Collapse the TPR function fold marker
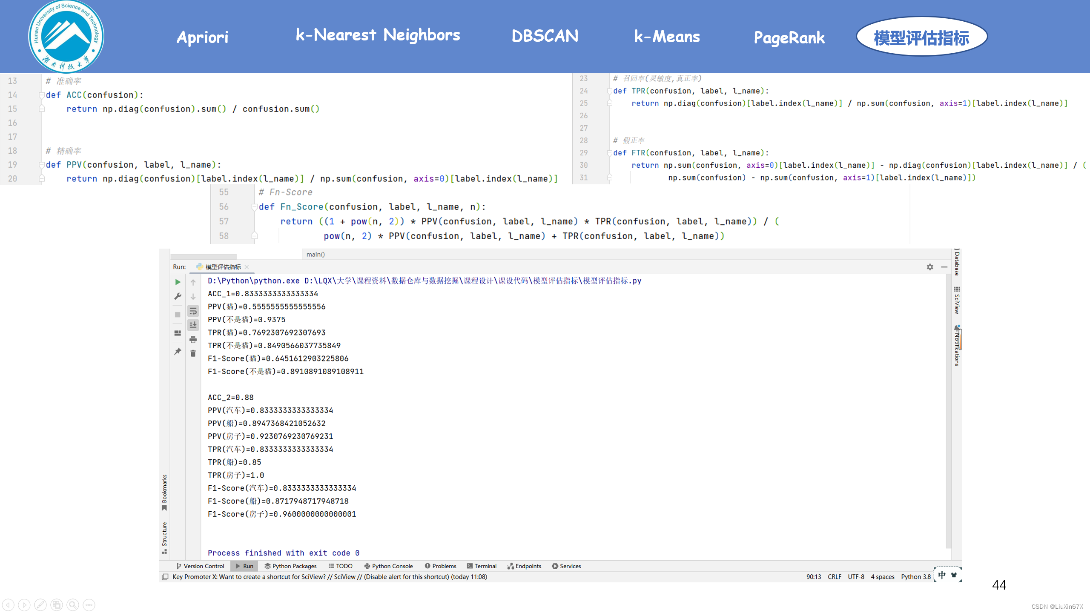 click(609, 91)
